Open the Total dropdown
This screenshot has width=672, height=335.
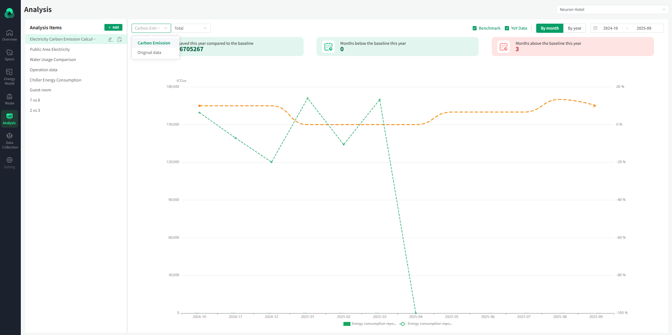coord(190,28)
